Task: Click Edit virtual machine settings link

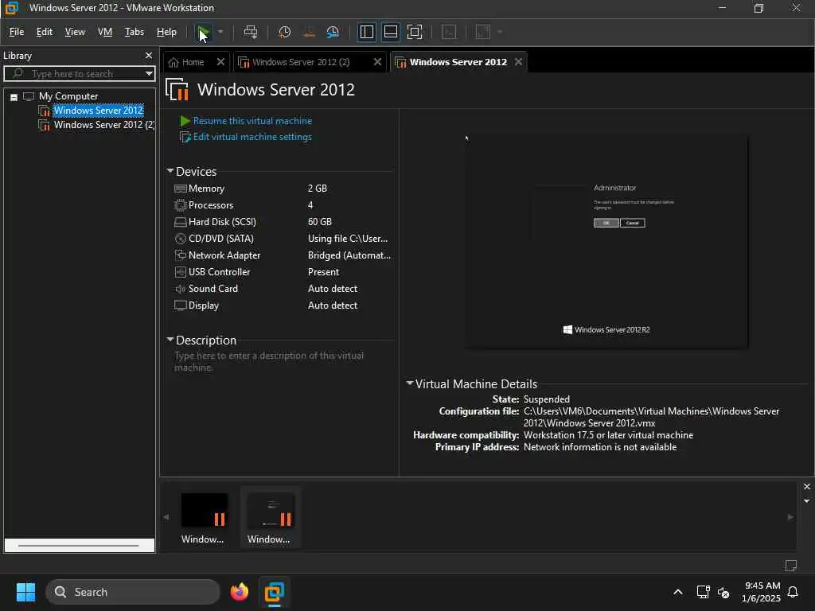Action: click(252, 137)
